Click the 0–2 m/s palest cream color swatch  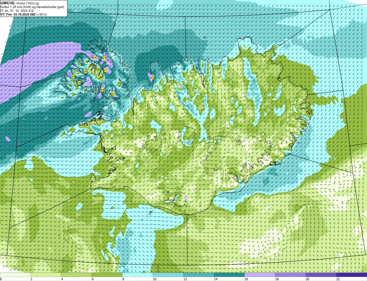coord(15,275)
